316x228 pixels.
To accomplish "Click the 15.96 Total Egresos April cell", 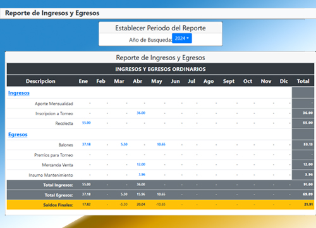I will (x=141, y=194).
